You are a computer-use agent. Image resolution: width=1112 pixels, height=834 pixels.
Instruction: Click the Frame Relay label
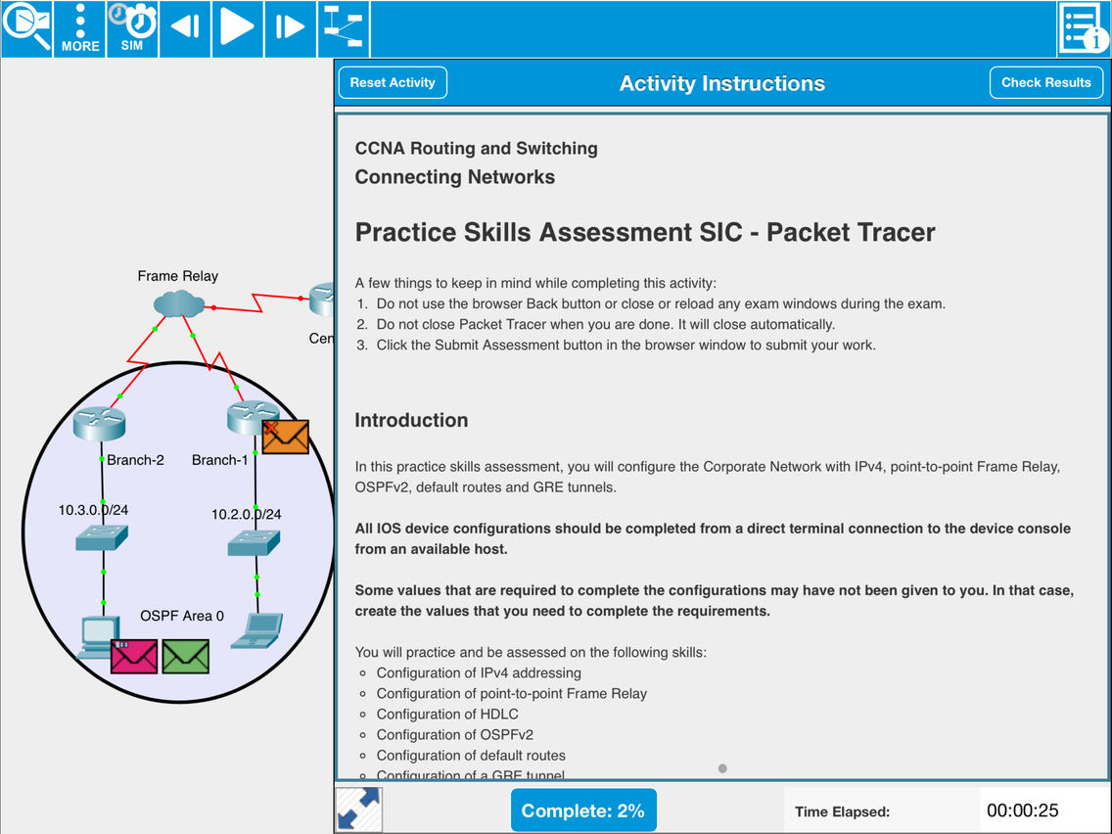177,276
